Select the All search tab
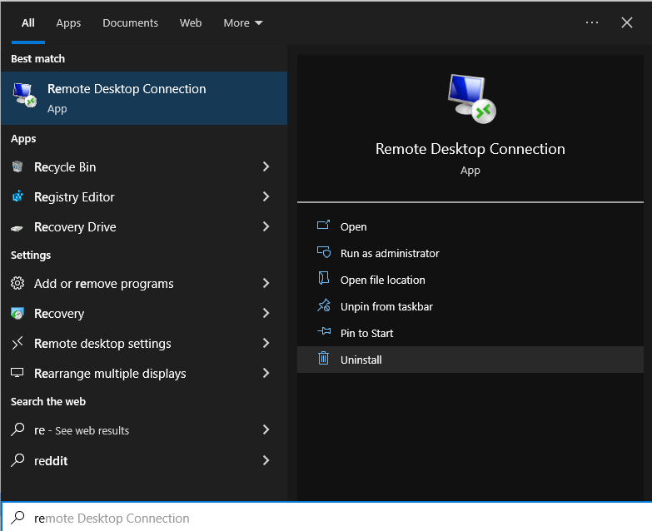 click(27, 22)
